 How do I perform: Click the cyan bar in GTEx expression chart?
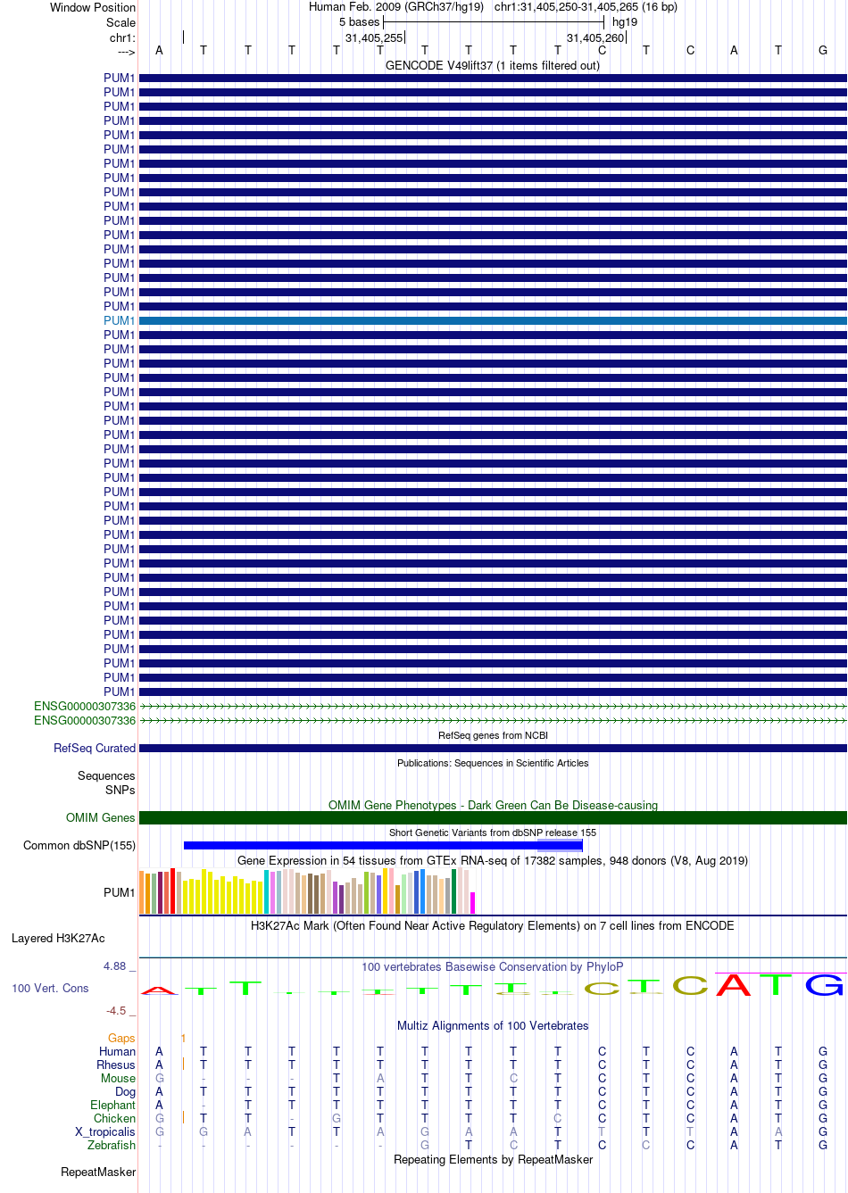267,892
